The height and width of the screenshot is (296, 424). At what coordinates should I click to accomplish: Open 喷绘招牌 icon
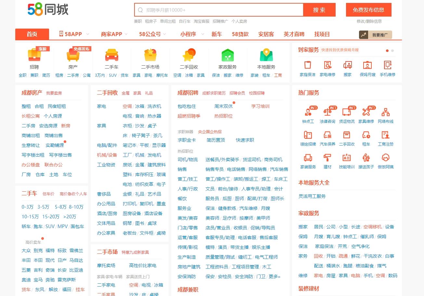308,135
